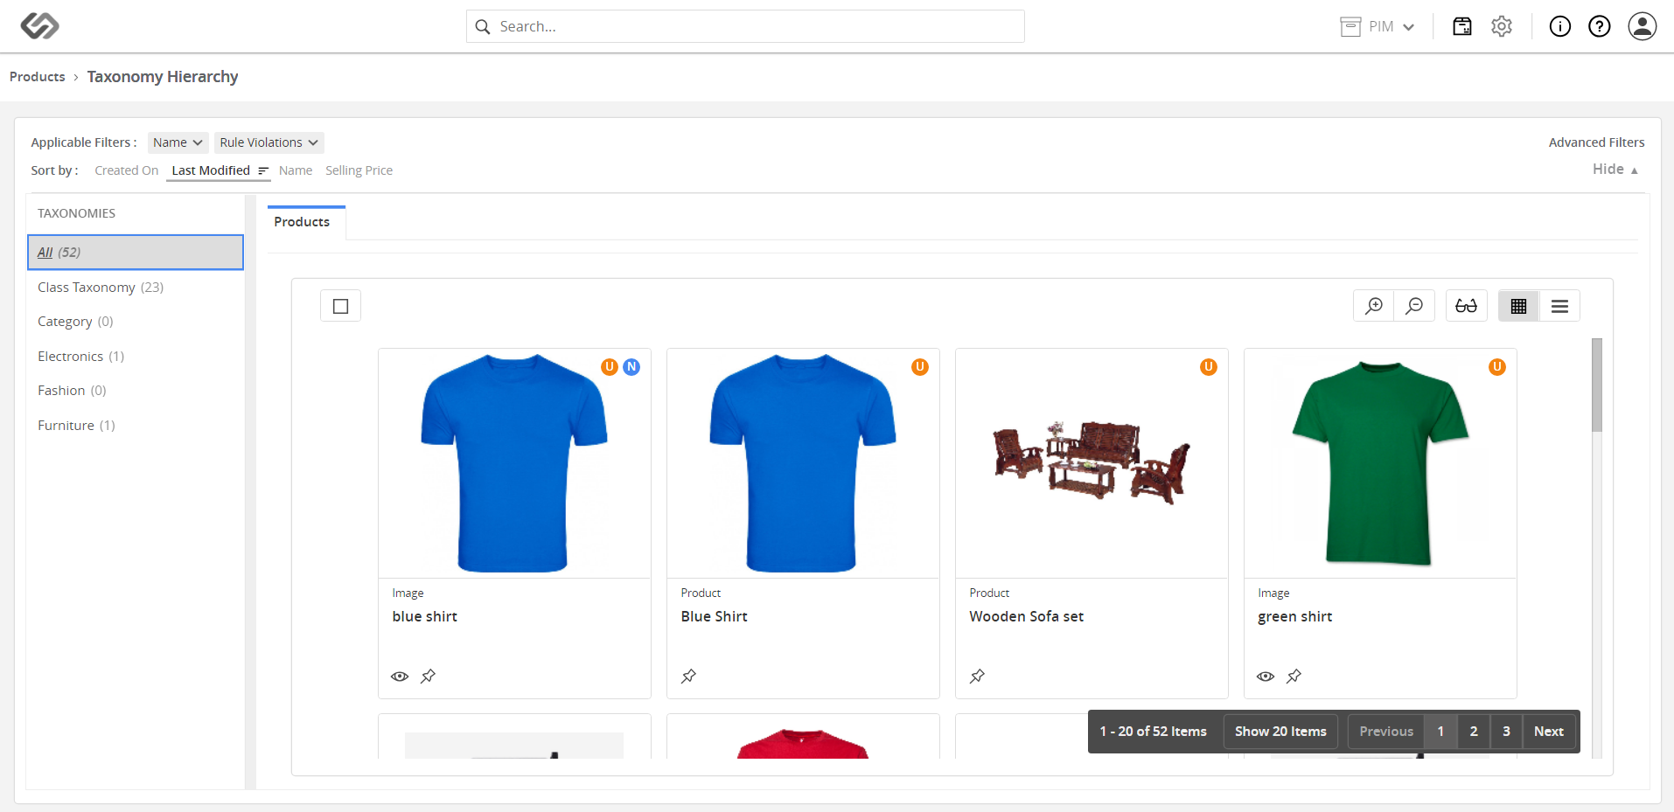The height and width of the screenshot is (812, 1674).
Task: Open the Show 20 Items selector
Action: 1280,732
